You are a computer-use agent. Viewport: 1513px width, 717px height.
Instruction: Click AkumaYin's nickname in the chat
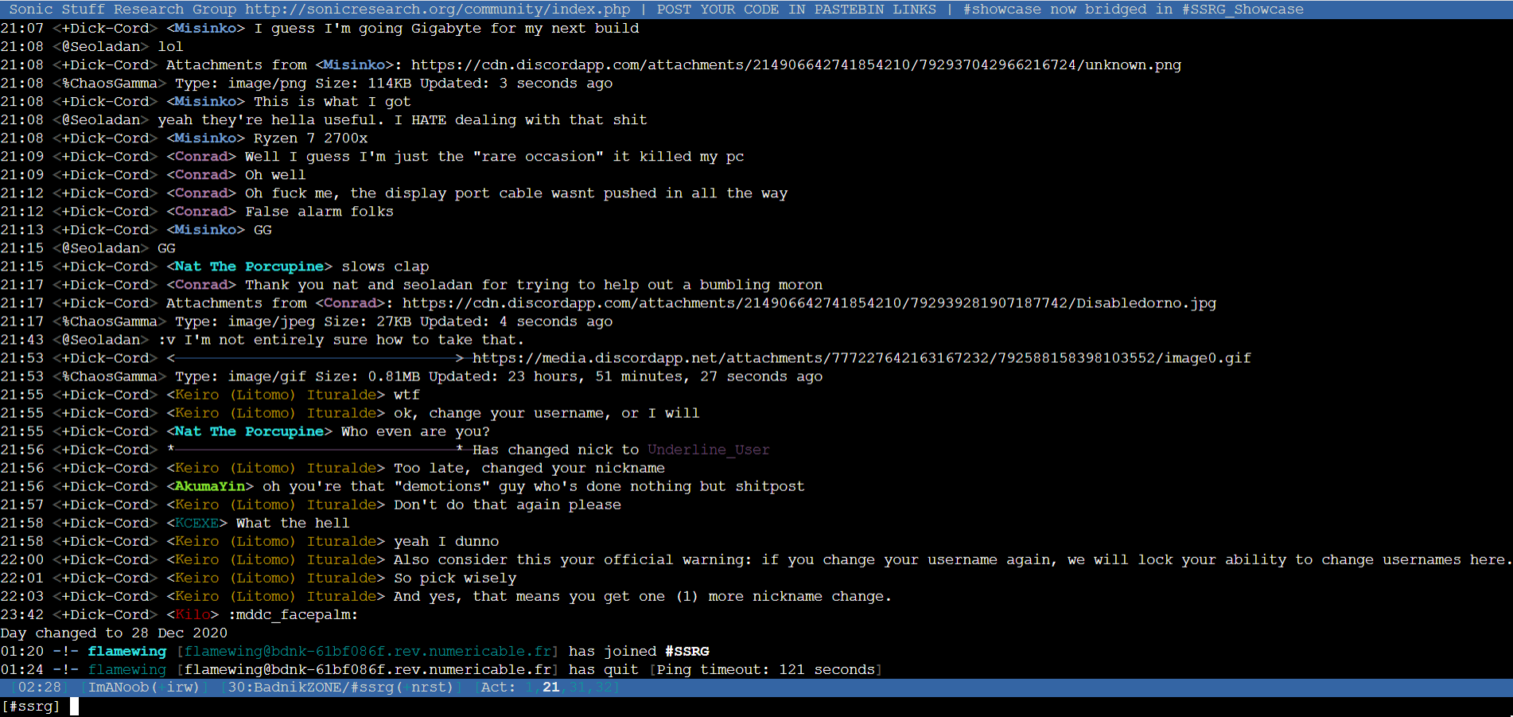209,485
